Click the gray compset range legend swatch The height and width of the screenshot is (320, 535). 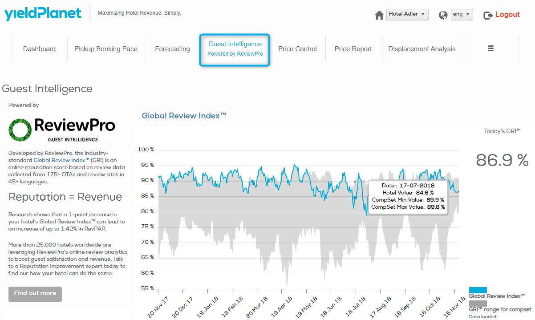point(478,303)
